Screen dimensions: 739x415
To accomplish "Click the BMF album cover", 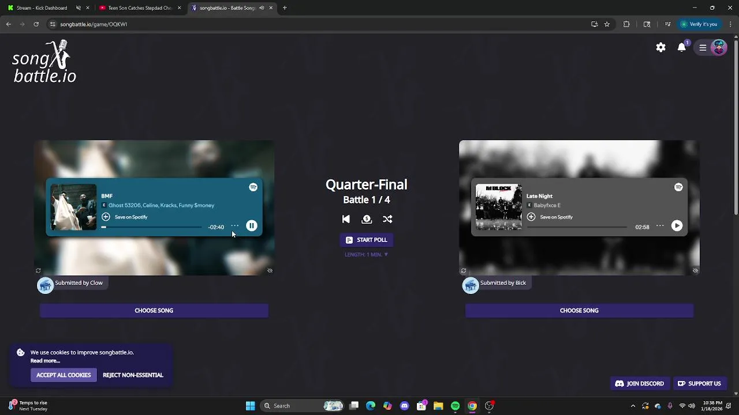I will coord(74,207).
